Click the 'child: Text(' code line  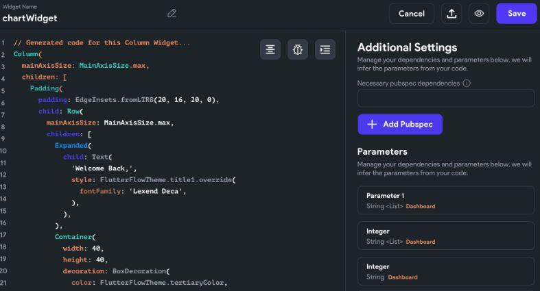87,157
